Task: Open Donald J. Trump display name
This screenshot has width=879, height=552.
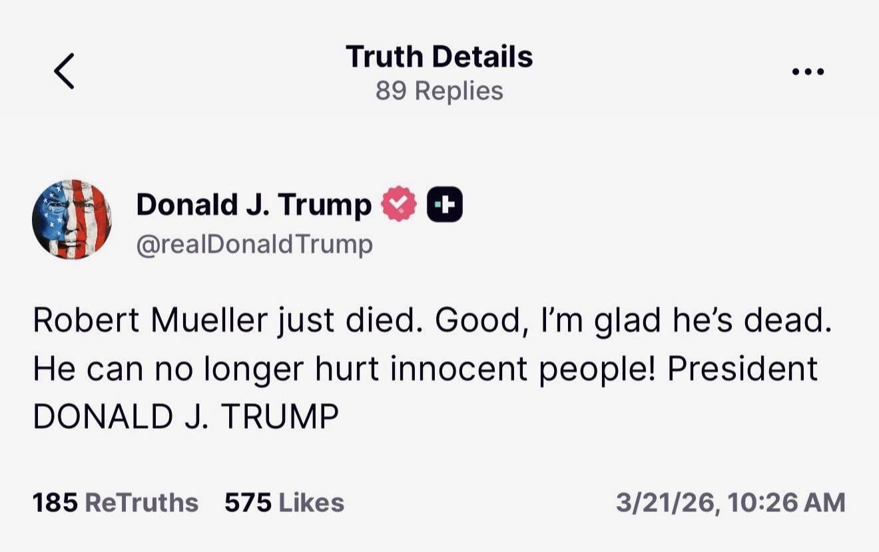Action: [254, 204]
